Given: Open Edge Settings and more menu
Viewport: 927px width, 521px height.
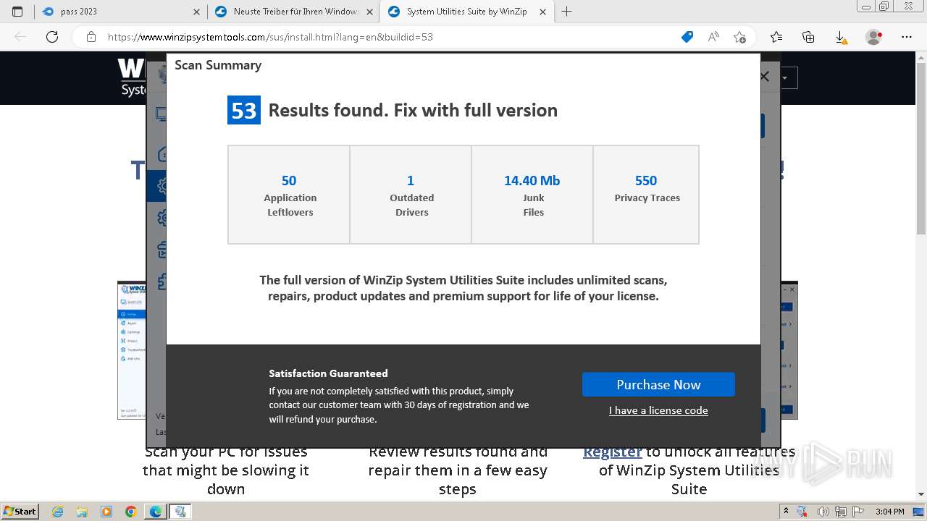Looking at the screenshot, I should [x=907, y=37].
